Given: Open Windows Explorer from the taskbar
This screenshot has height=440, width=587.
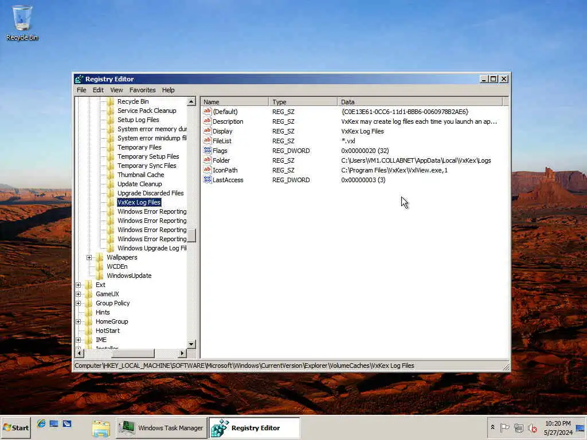Looking at the screenshot, I should [101, 428].
